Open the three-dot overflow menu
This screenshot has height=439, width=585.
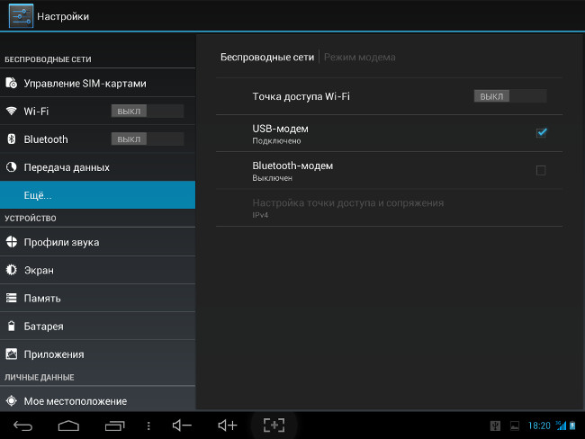pos(148,426)
